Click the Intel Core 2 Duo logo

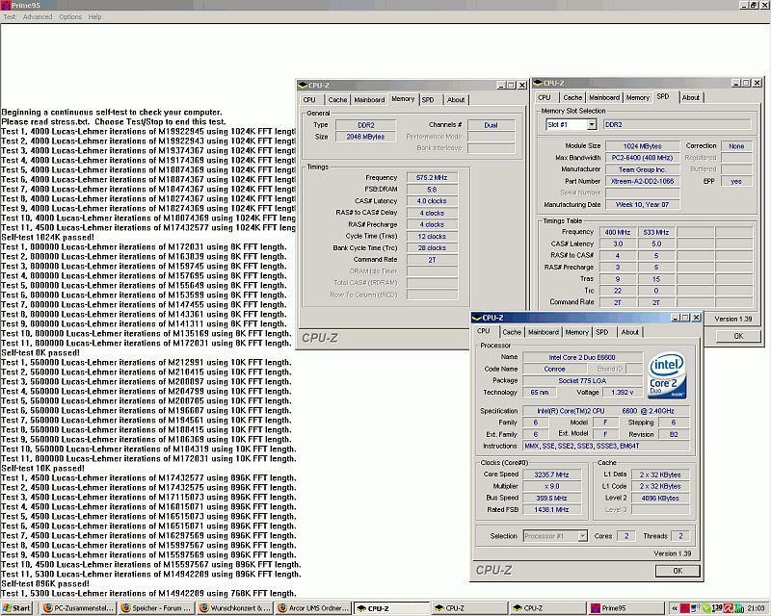[667, 375]
